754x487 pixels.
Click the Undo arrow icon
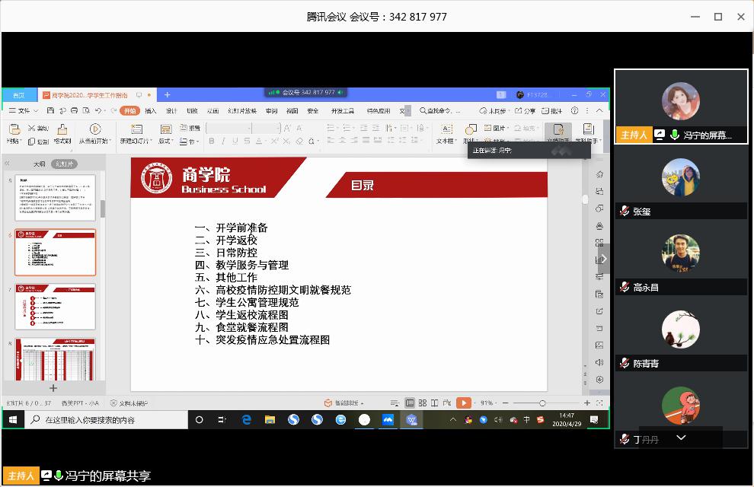tap(100, 111)
